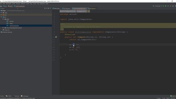The height and width of the screenshot is (99, 176).
Task: Expand the .idea folder arrow
Action: [1, 13]
